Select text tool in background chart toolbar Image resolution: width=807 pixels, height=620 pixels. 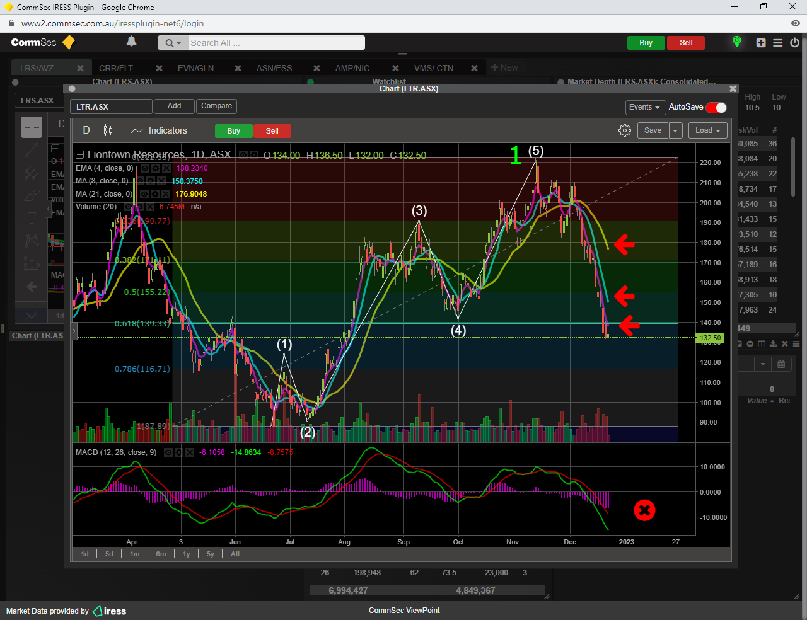[x=32, y=218]
